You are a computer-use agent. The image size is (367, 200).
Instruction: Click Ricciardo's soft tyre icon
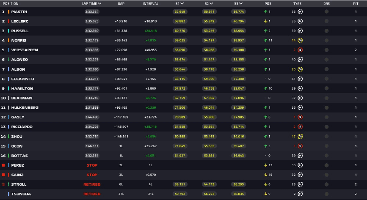click(300, 127)
